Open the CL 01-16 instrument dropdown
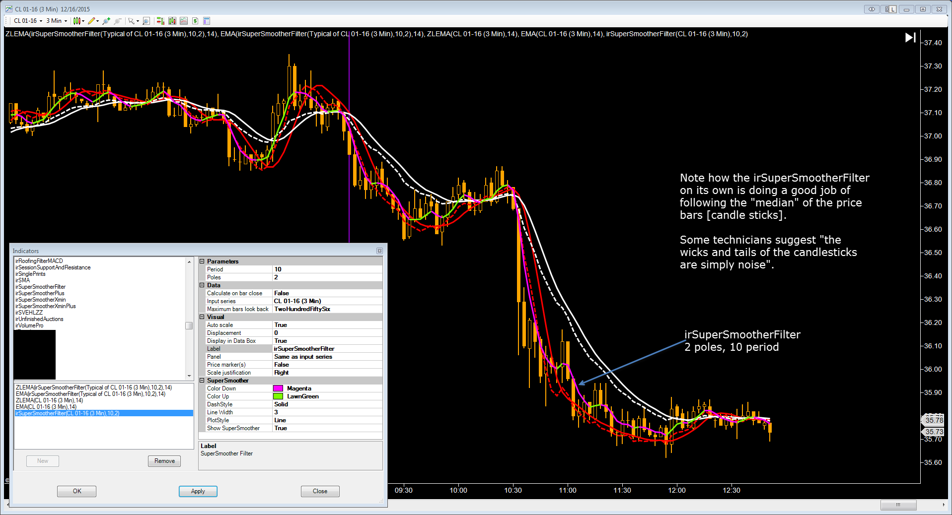Viewport: 952px width, 515px height. pos(28,21)
